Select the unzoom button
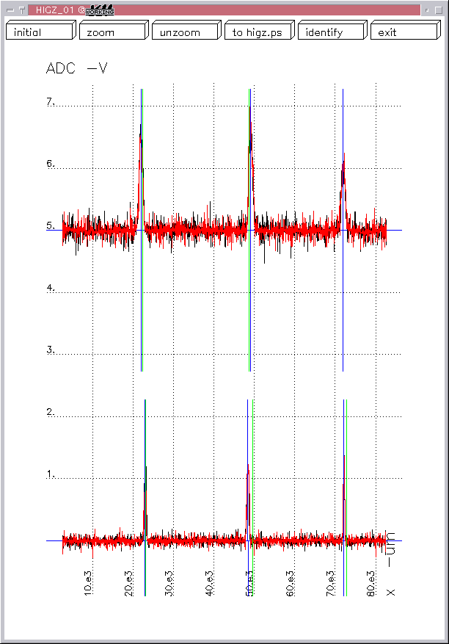 [x=187, y=30]
